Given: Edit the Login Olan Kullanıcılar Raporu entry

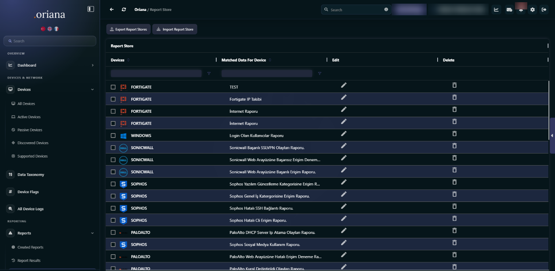Looking at the screenshot, I should 344,133.
